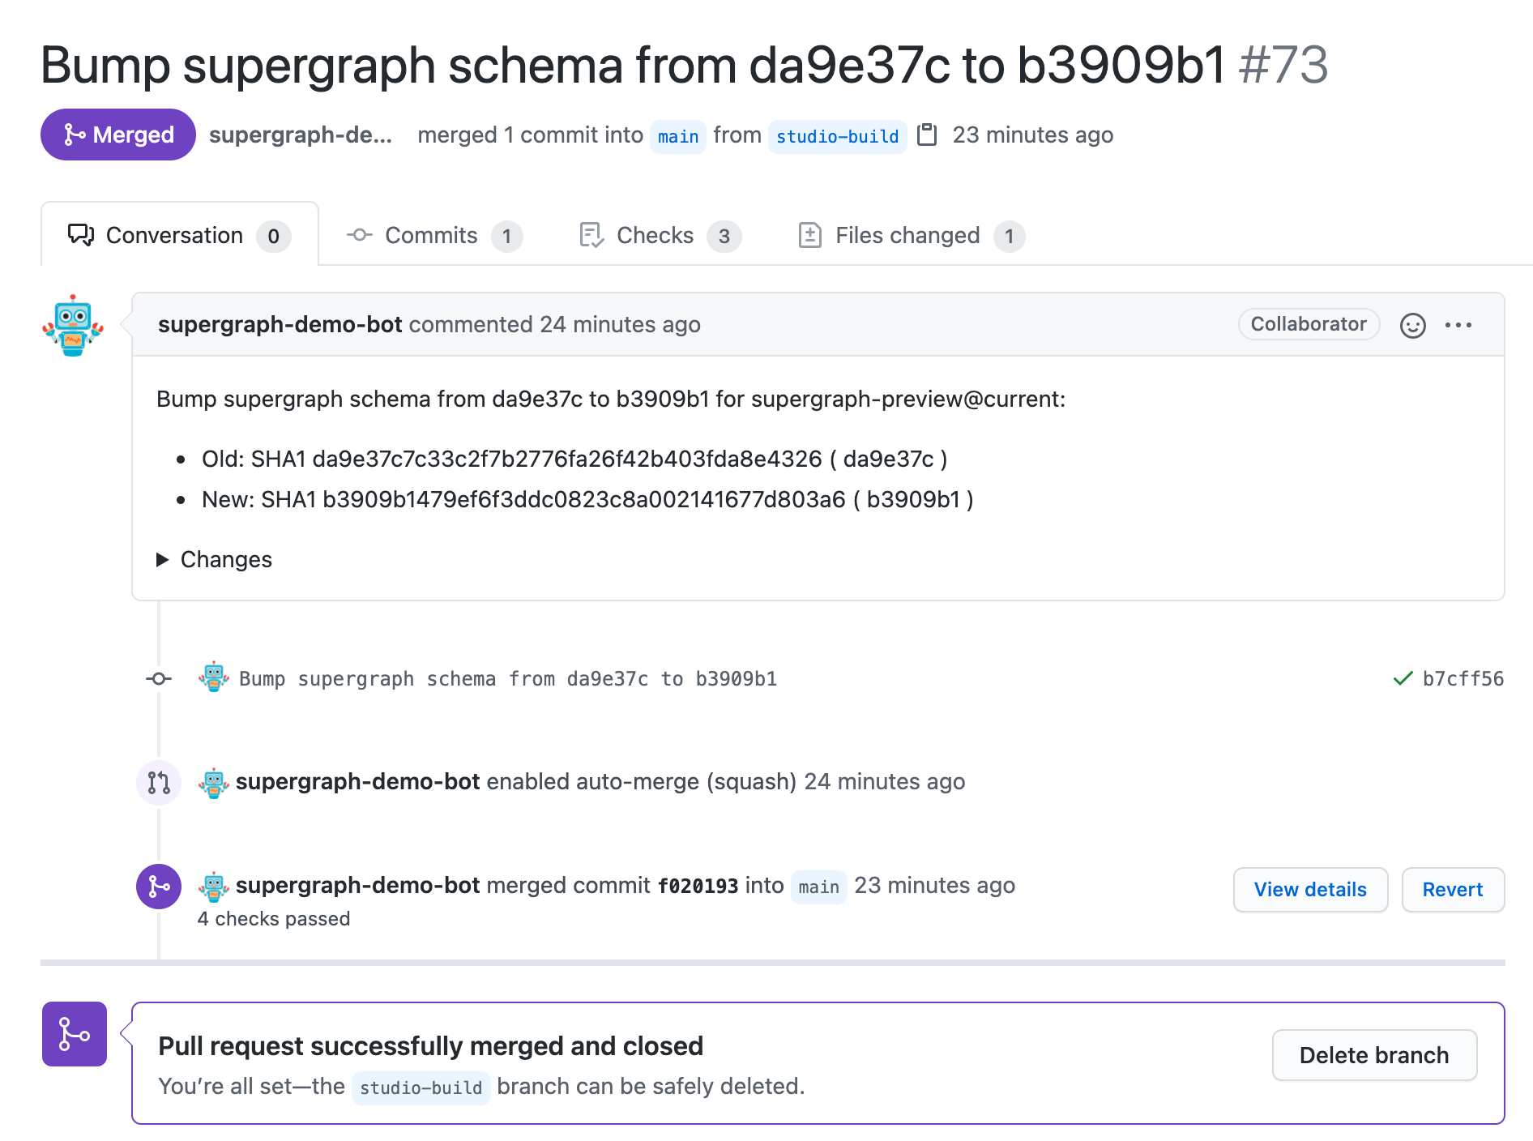The width and height of the screenshot is (1533, 1141).
Task: Click the green check status beside b7cff56
Action: click(x=1403, y=678)
